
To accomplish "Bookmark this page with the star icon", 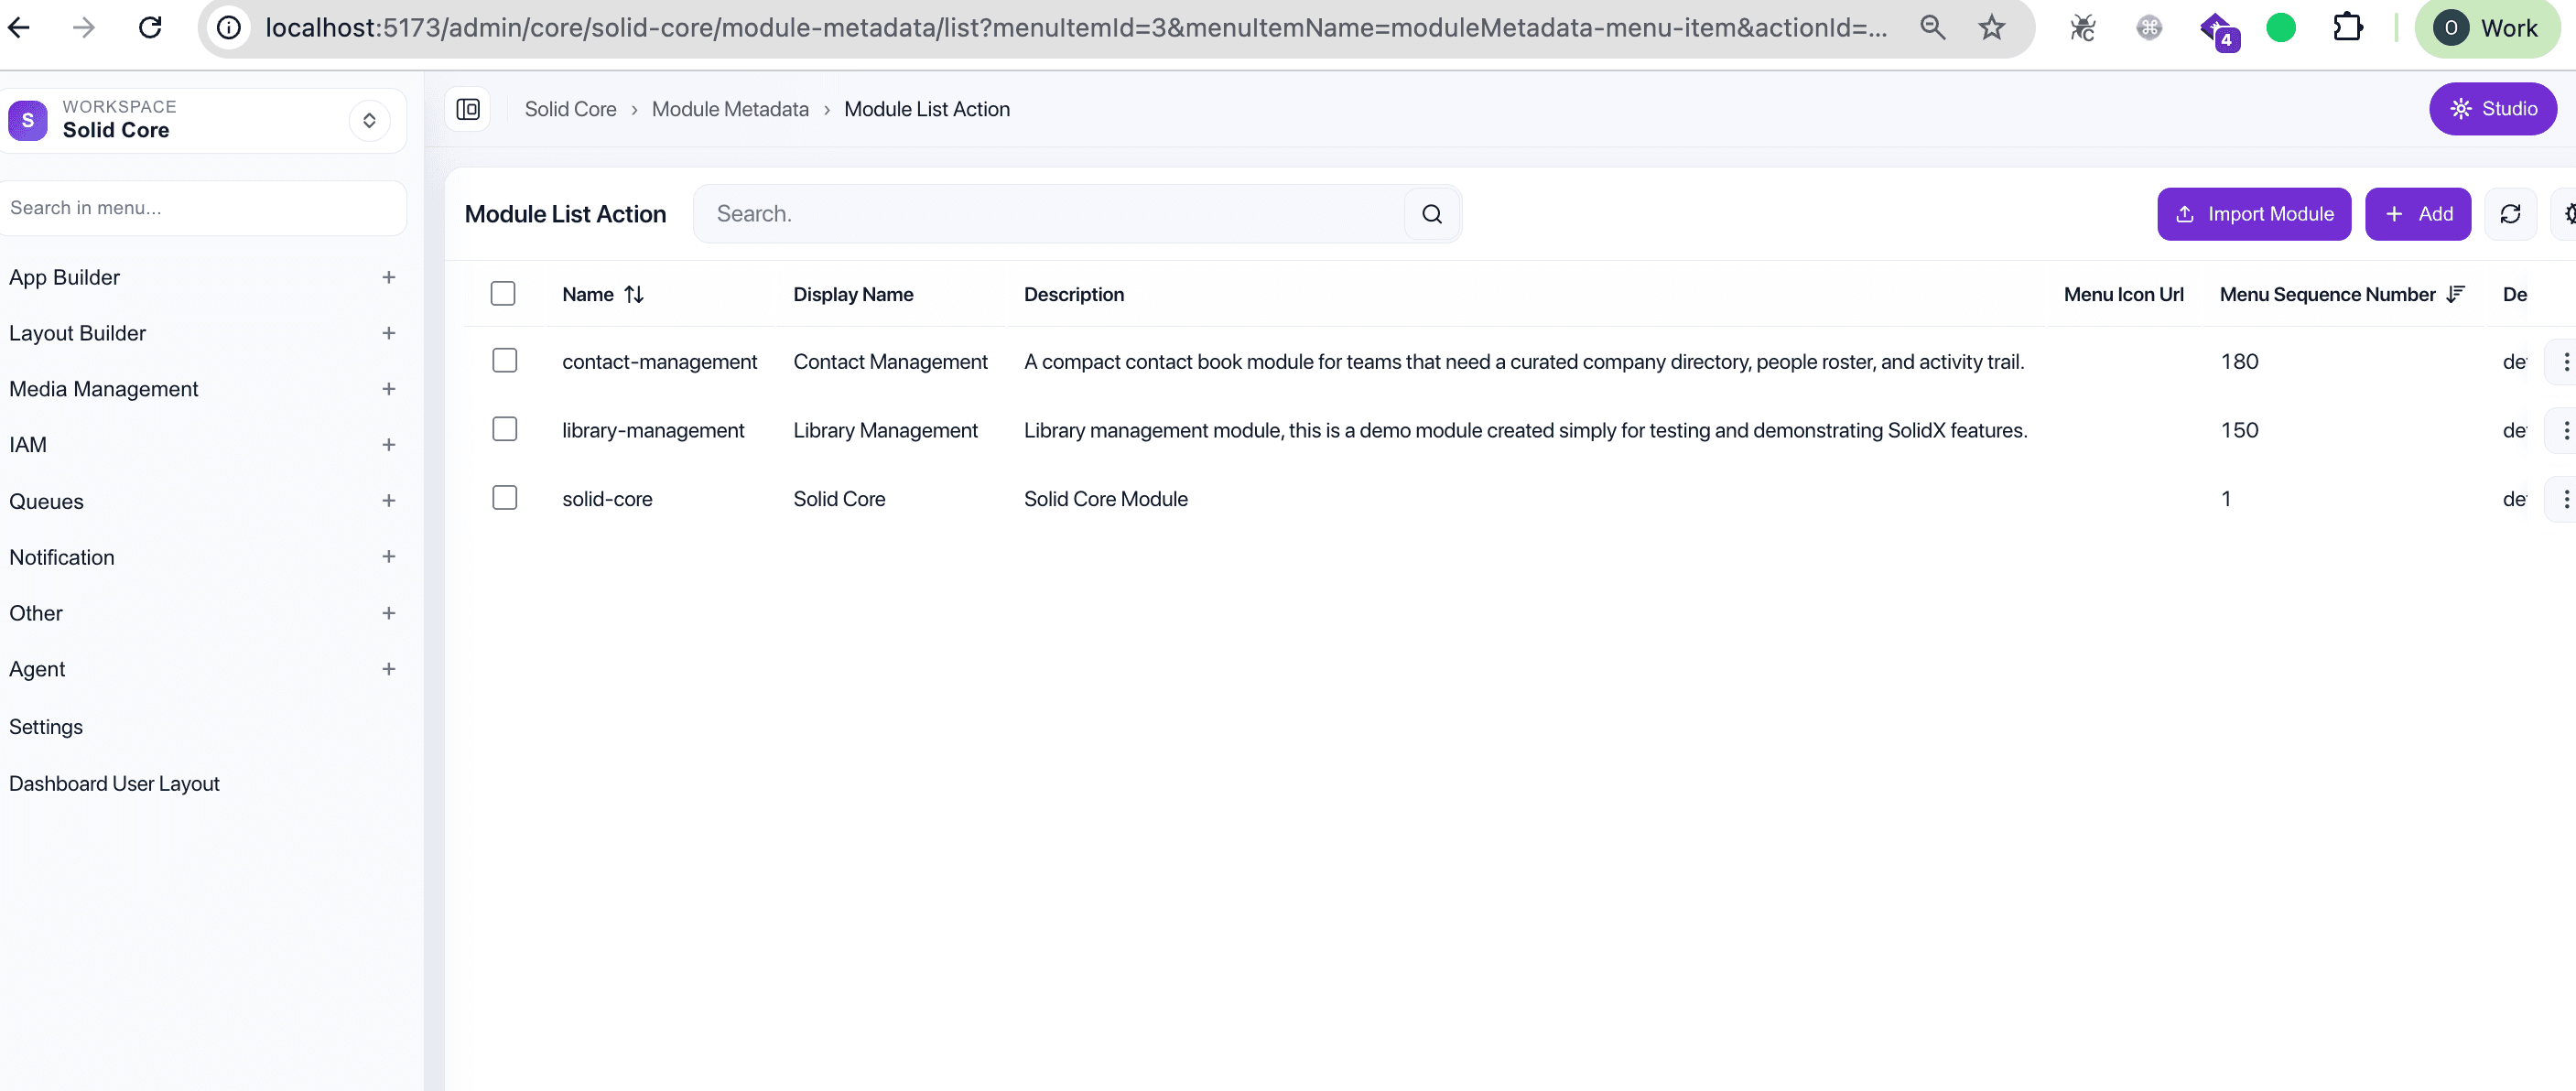I will (x=1991, y=27).
